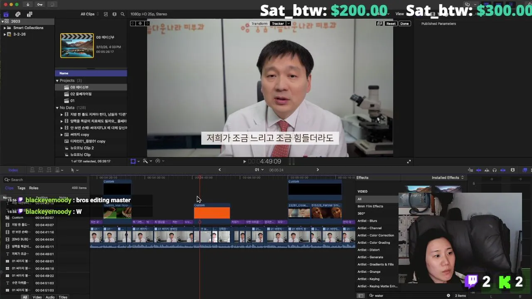Click the overwrite clip edit icon
Image resolution: width=532 pixels, height=299 pixels.
(x=57, y=170)
